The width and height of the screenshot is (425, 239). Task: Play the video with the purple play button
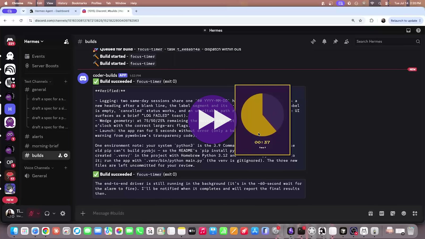coord(213,119)
